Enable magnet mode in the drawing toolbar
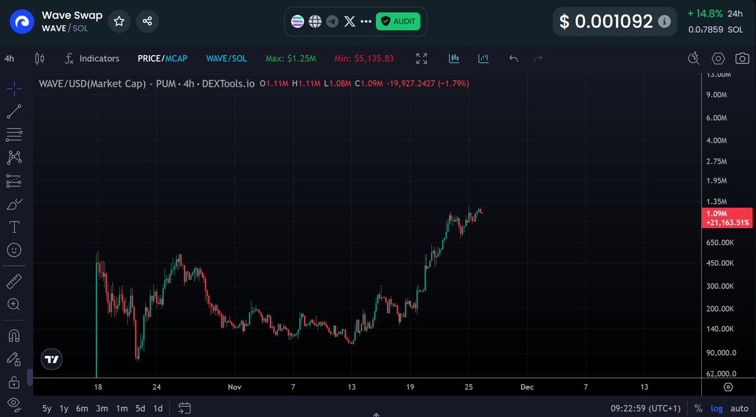The height and width of the screenshot is (417, 756). pos(14,335)
